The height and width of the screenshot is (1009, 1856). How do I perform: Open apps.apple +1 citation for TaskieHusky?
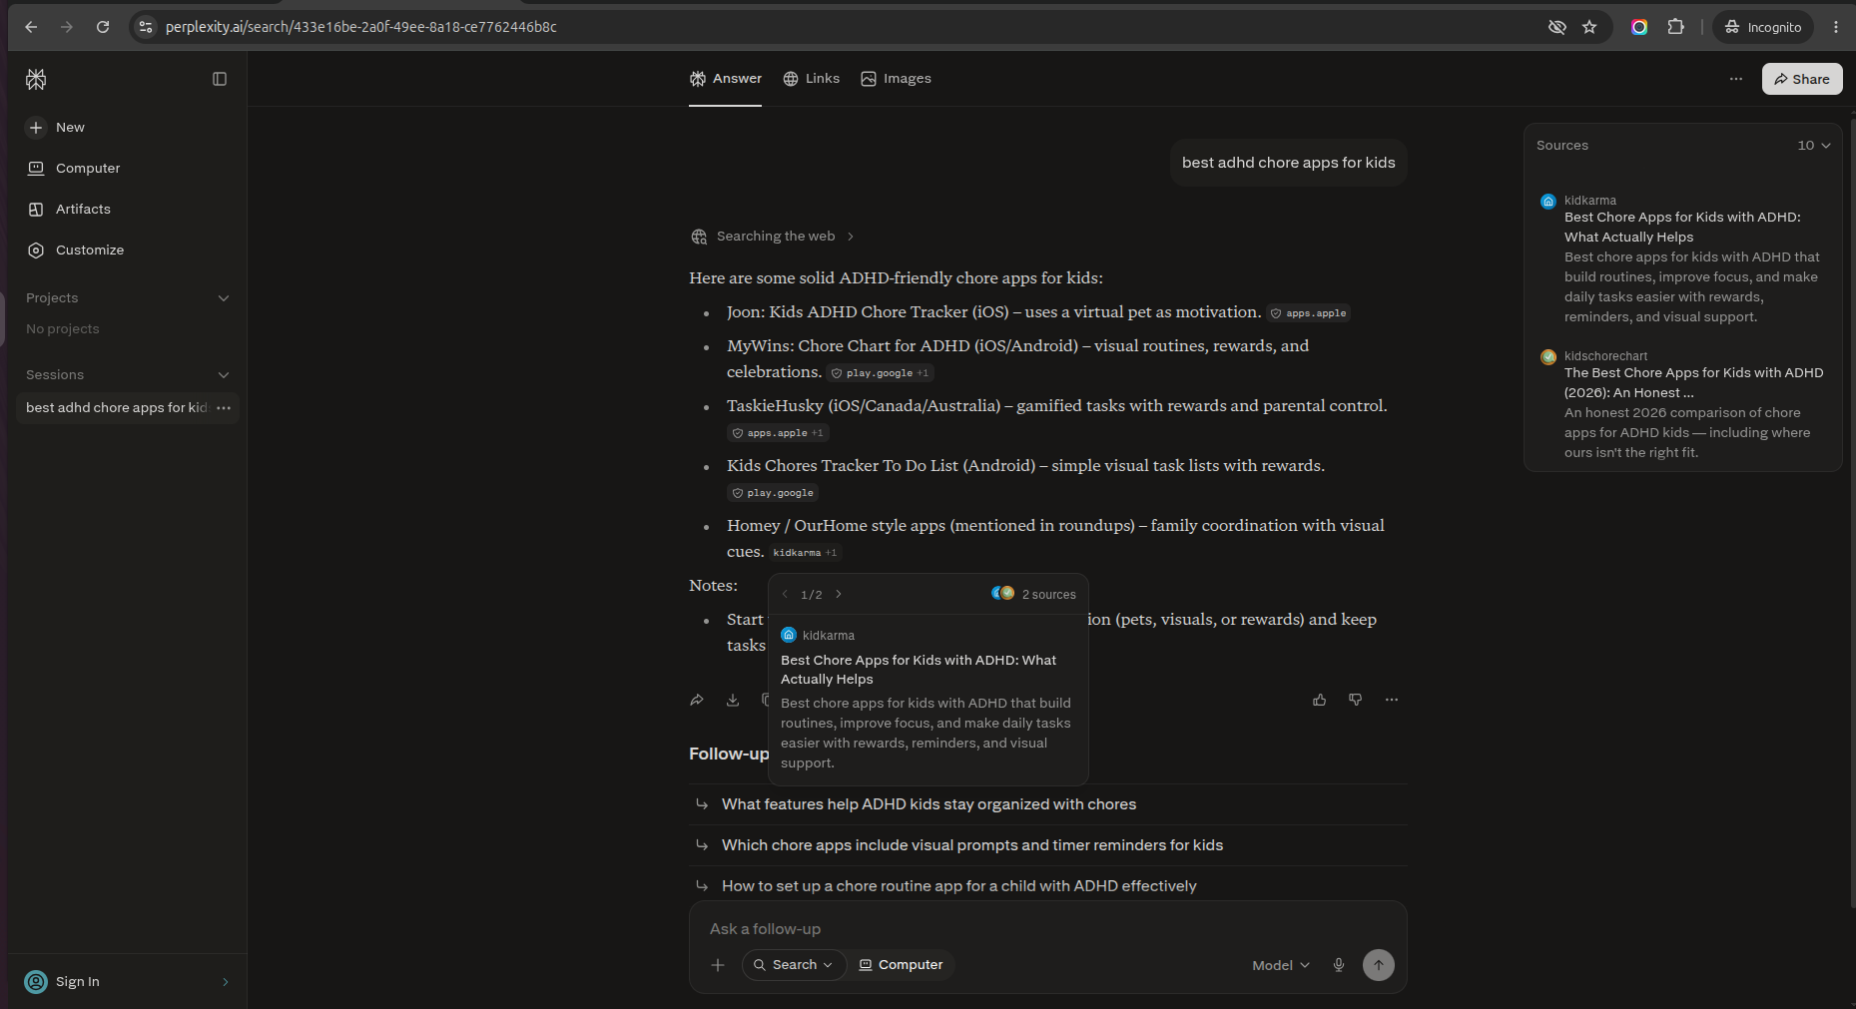(778, 433)
